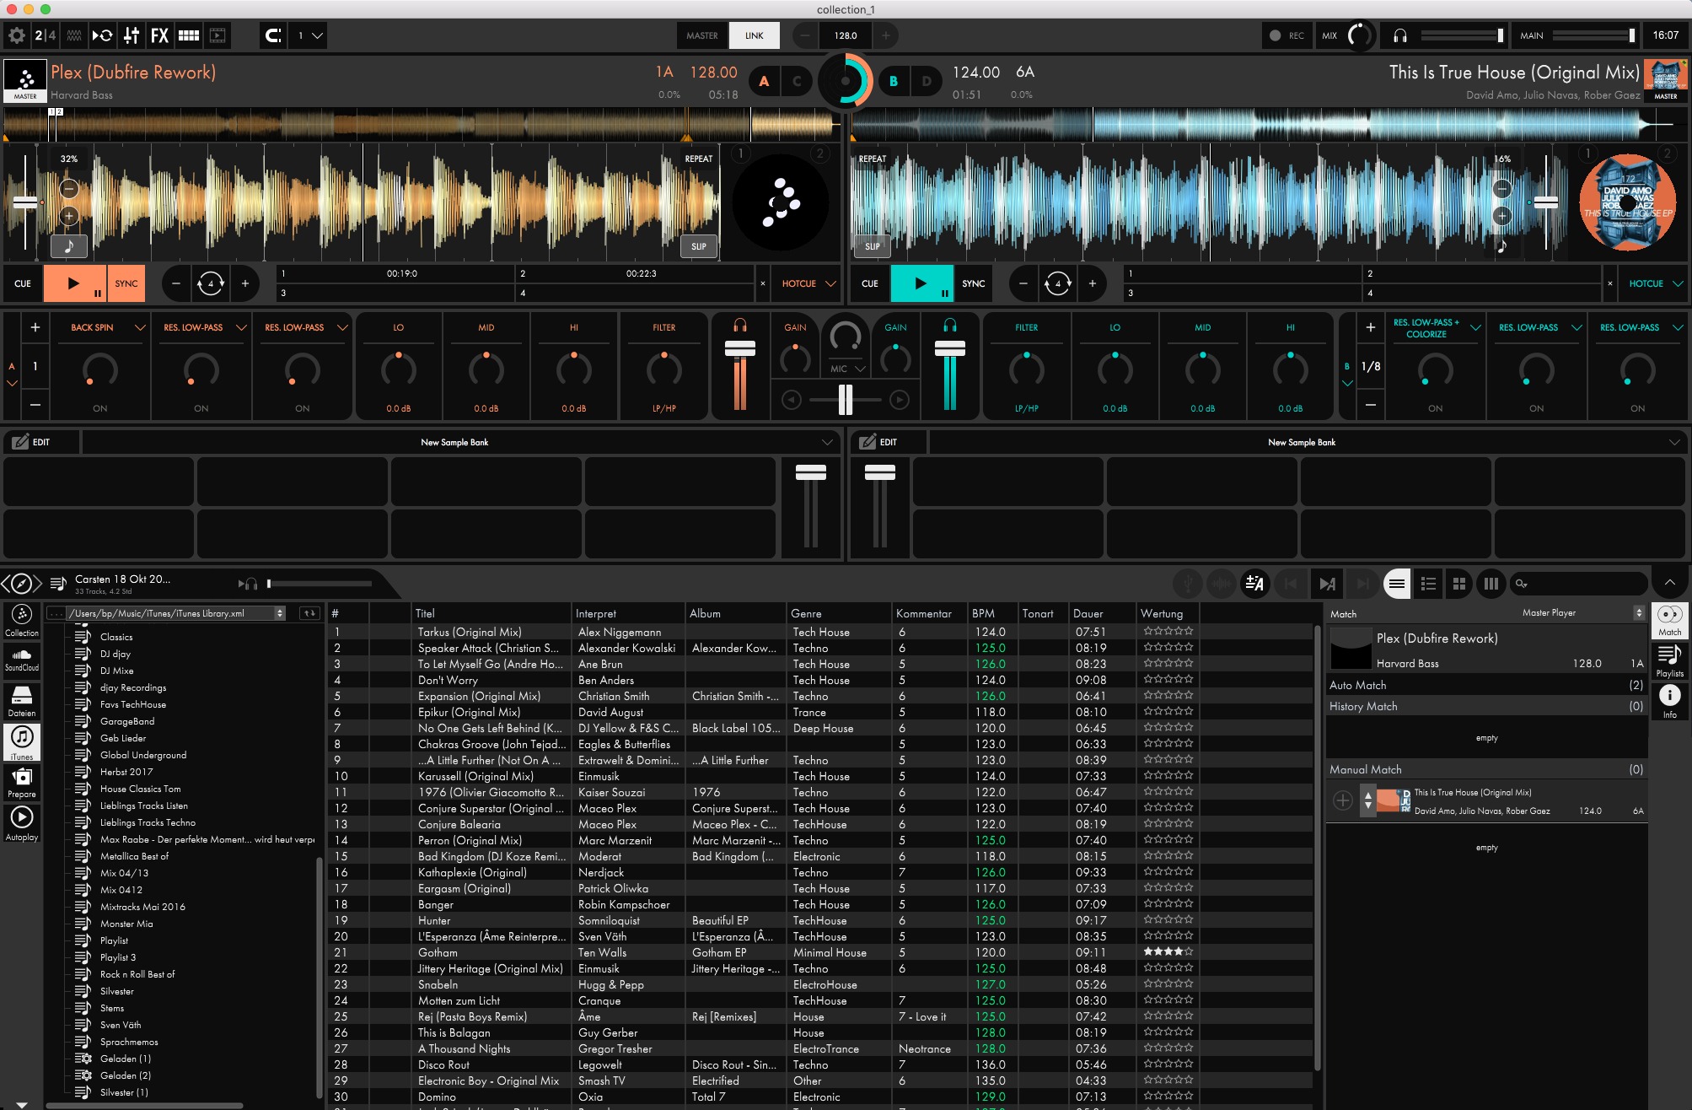Click the grid view icon in browser toolbar
1692x1110 pixels.
[1459, 584]
